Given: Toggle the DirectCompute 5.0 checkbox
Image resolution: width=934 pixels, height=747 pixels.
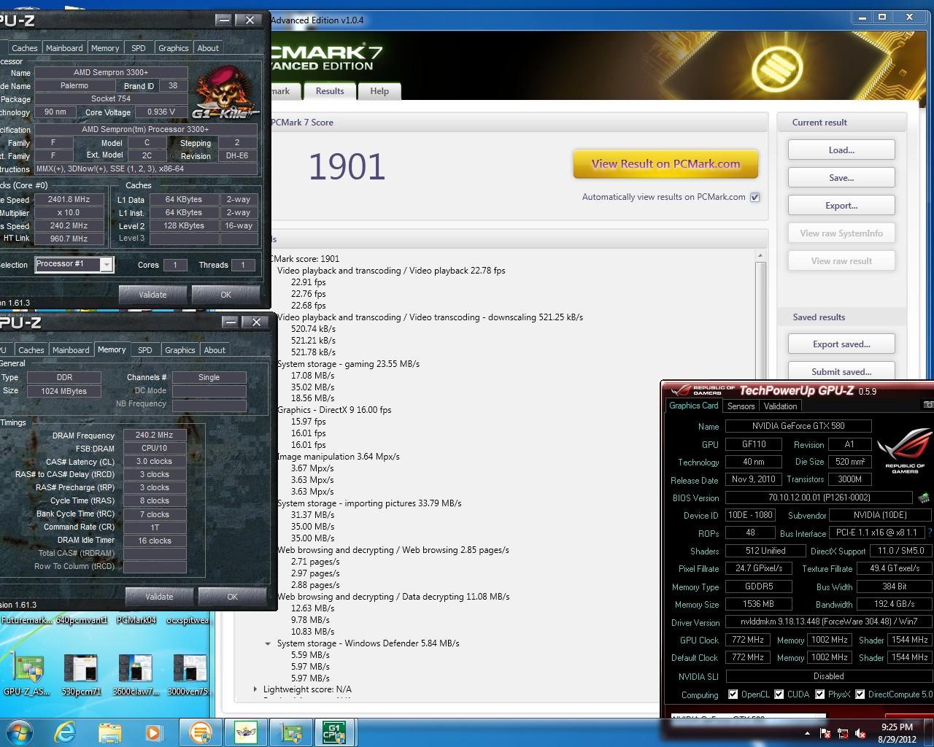Looking at the screenshot, I should pos(860,694).
